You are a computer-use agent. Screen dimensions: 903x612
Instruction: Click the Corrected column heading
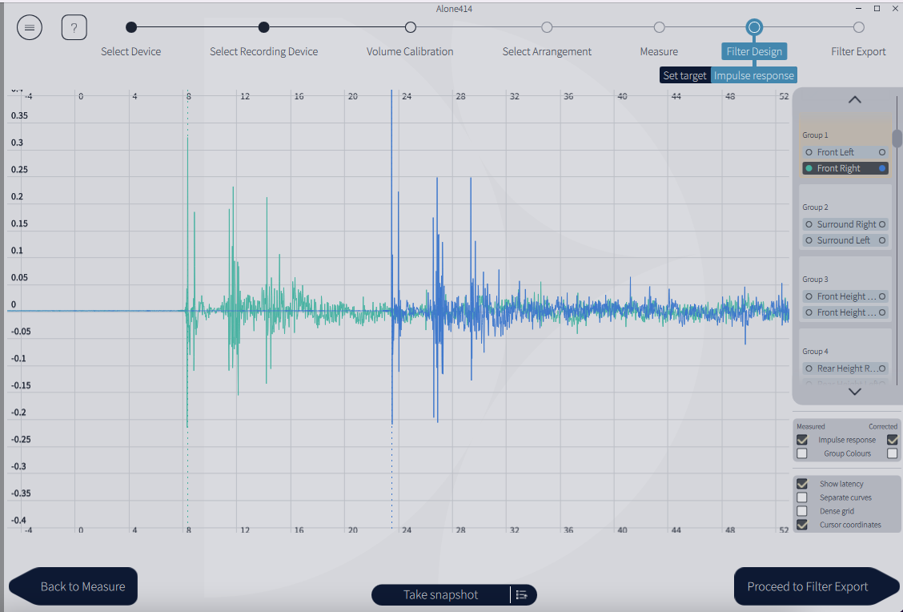[x=883, y=426]
